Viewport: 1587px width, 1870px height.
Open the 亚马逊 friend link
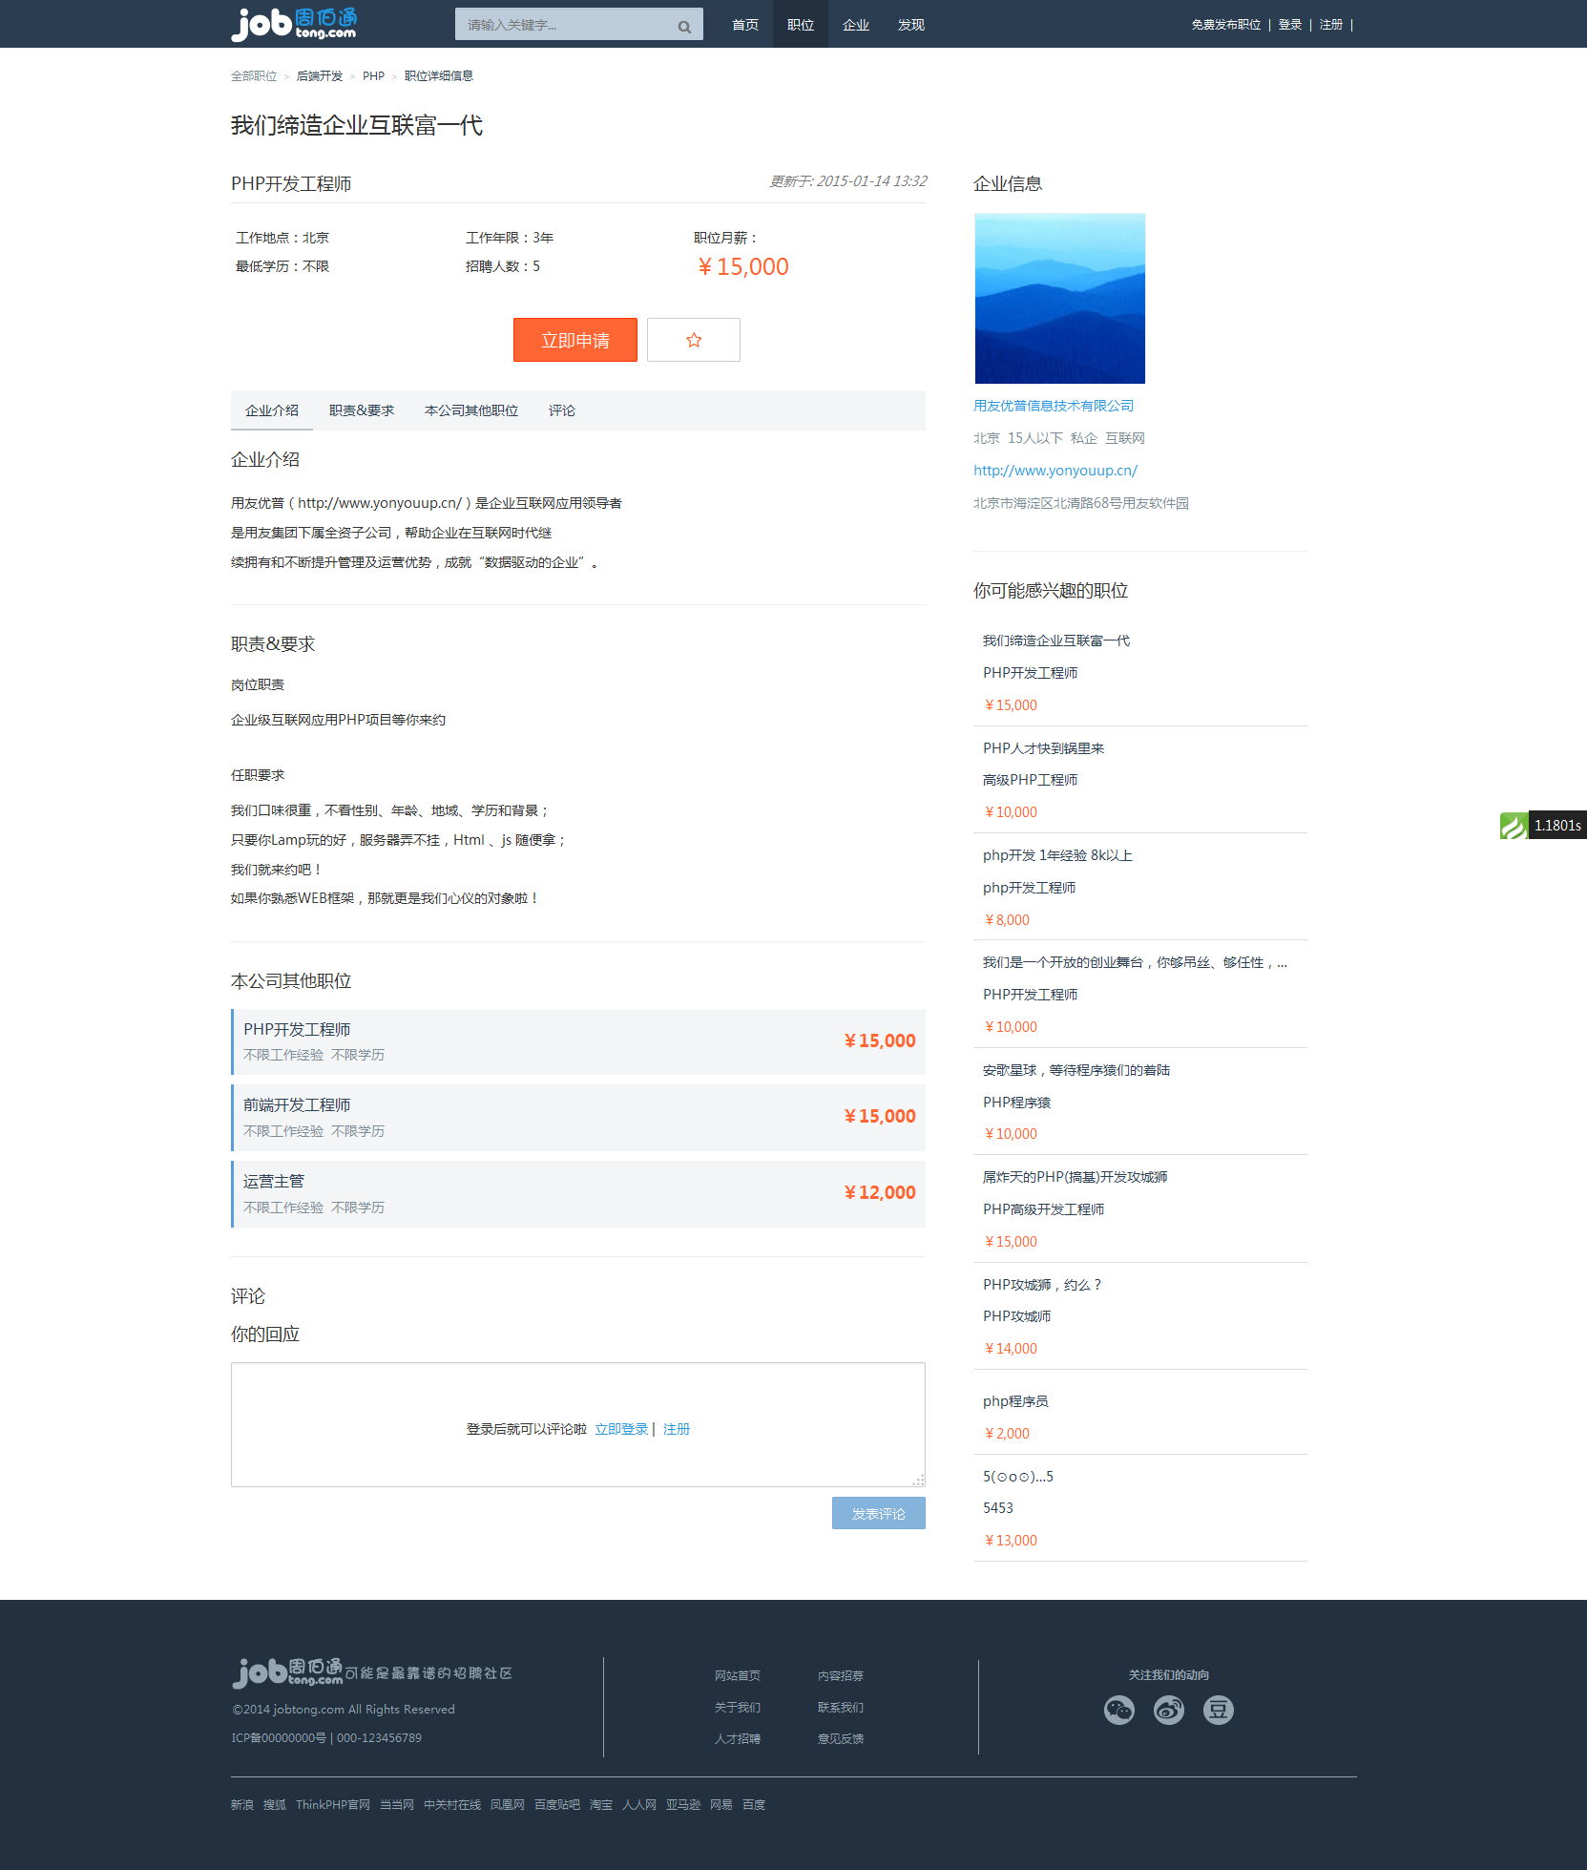coord(683,1805)
